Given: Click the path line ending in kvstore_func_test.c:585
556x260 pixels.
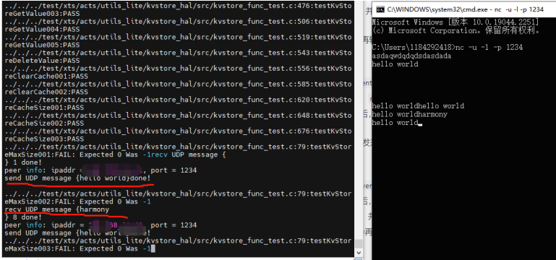Looking at the screenshot, I should tap(179, 84).
